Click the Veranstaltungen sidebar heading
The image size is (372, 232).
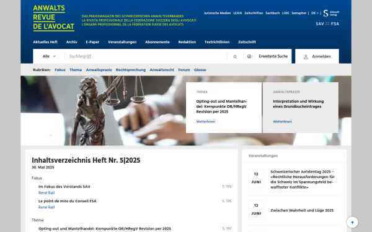pos(263,155)
